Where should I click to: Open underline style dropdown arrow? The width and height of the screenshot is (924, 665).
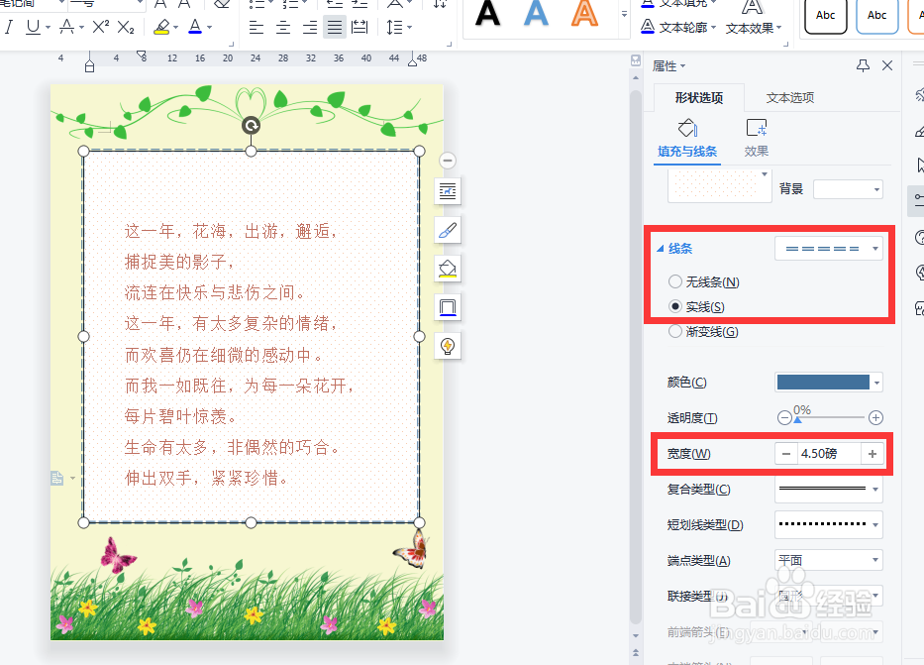coord(48,27)
